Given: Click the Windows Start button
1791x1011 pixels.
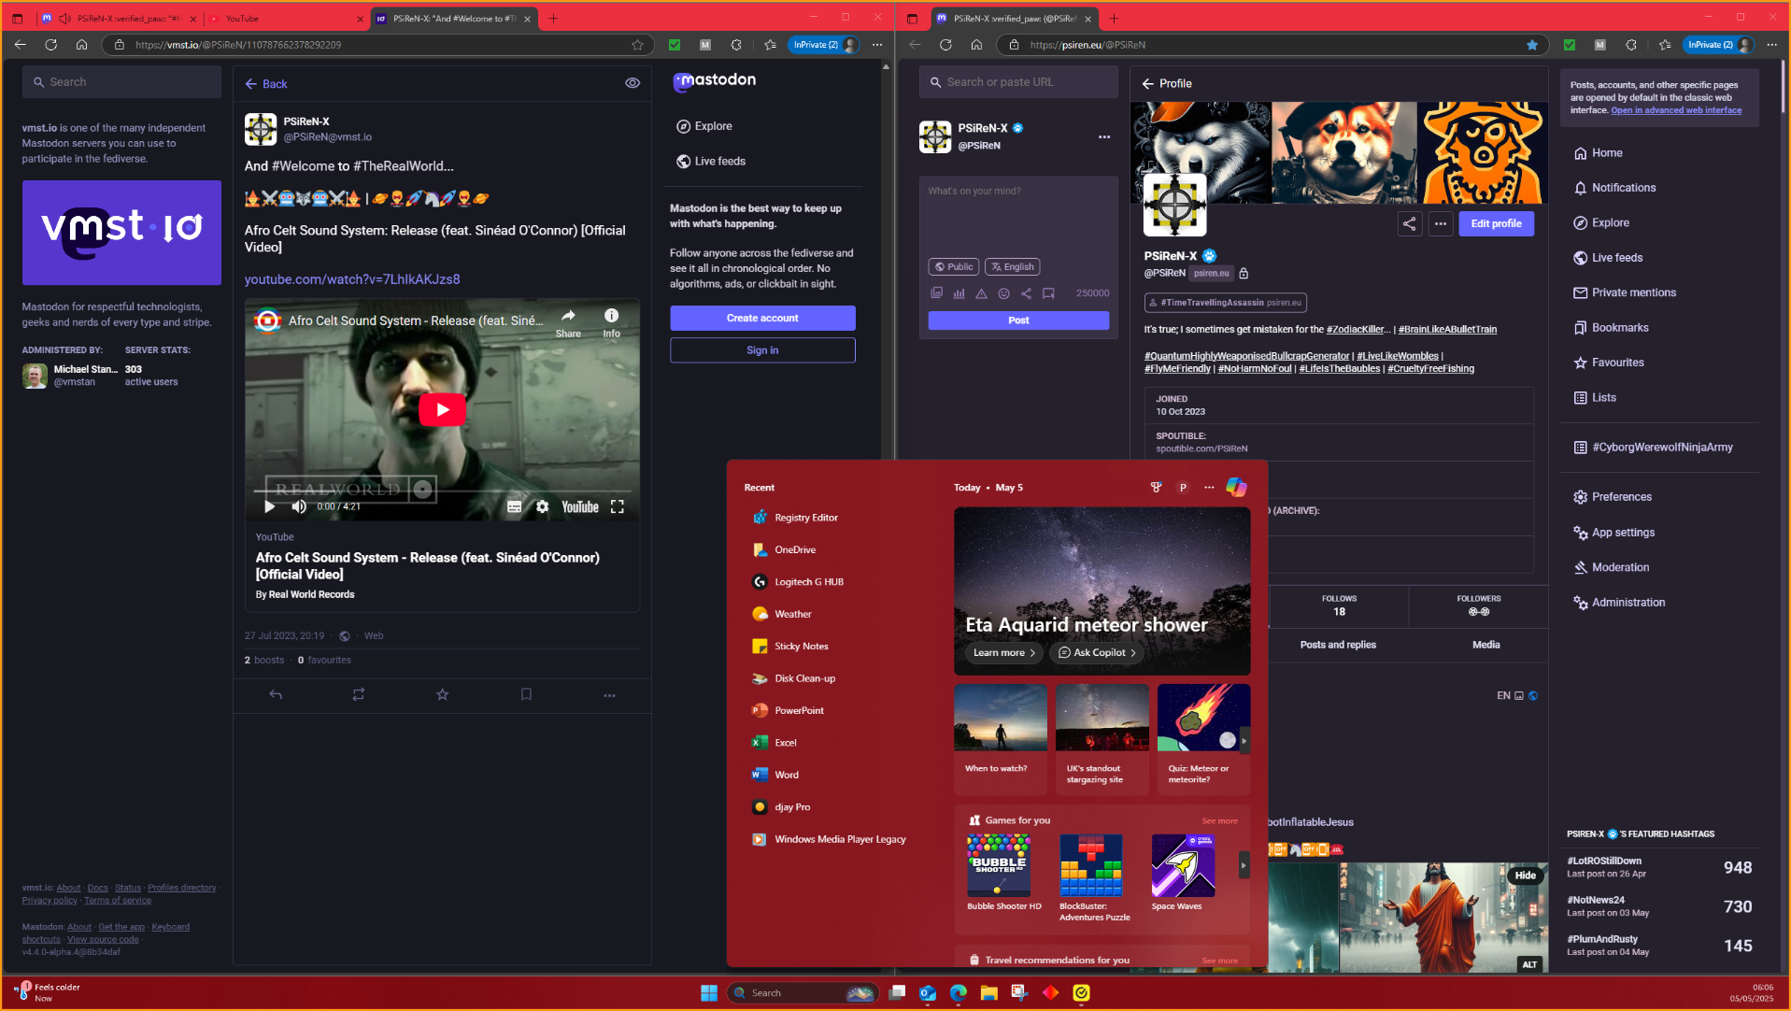Looking at the screenshot, I should click(x=709, y=992).
